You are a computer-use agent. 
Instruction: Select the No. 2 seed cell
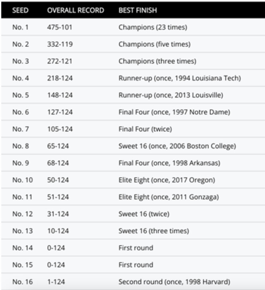click(21, 44)
